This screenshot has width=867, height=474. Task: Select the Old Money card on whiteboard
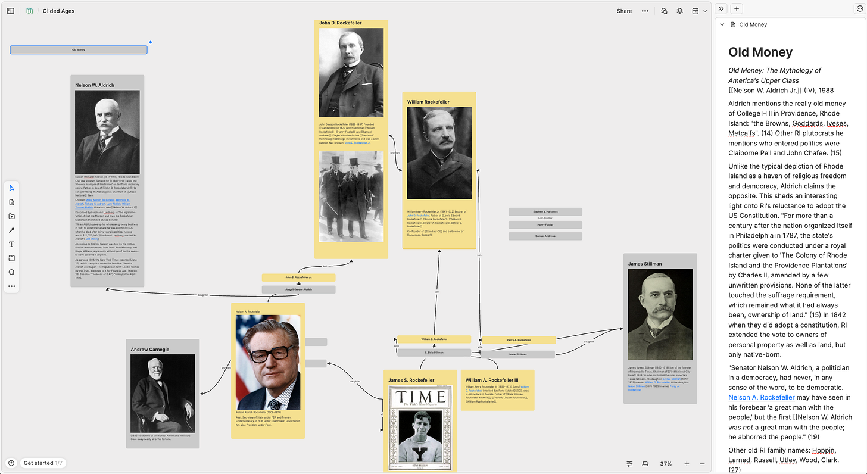tap(79, 49)
